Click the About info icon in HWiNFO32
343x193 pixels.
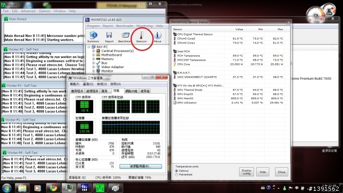(157, 37)
